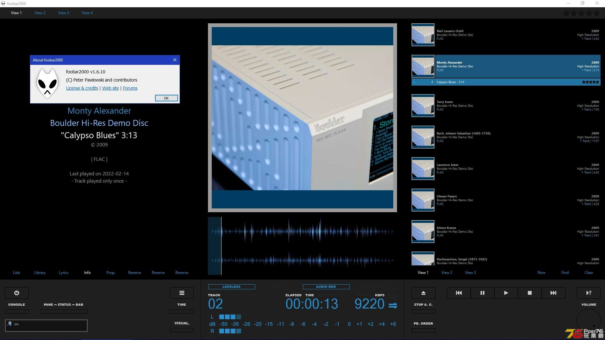Click the Stop button in transport controls
605x340 pixels.
click(x=530, y=293)
